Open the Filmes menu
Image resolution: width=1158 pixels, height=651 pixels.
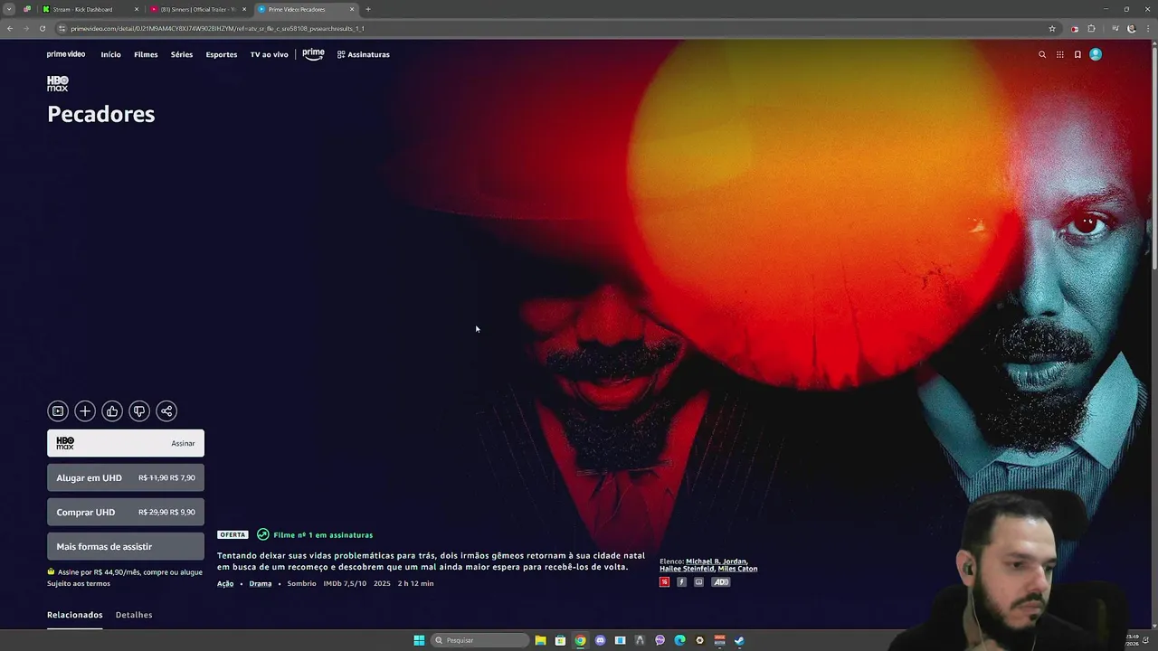146,54
